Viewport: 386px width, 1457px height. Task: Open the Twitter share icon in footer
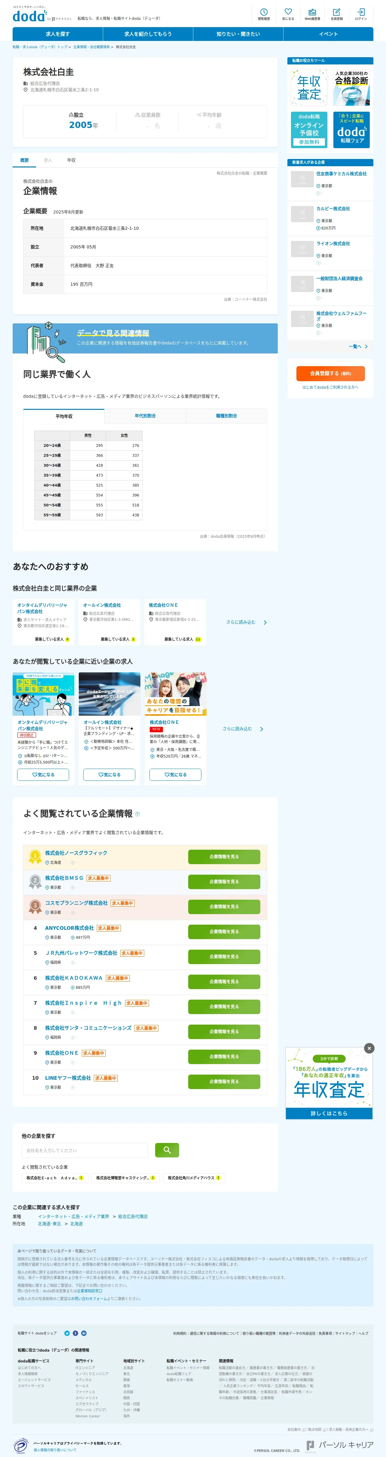[67, 1333]
